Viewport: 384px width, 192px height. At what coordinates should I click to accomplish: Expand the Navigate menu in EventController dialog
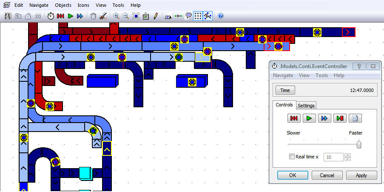pos(283,75)
